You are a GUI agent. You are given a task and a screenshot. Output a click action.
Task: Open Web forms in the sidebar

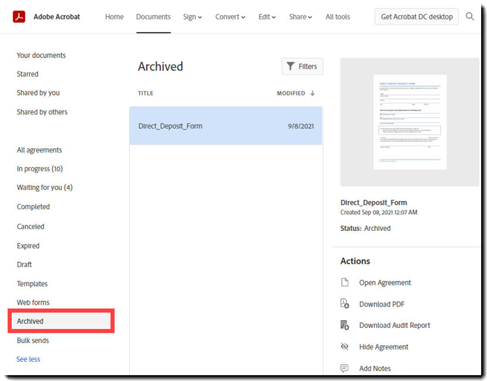click(x=33, y=302)
